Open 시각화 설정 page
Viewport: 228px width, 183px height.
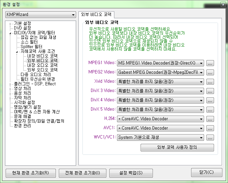pyautogui.click(x=25, y=103)
